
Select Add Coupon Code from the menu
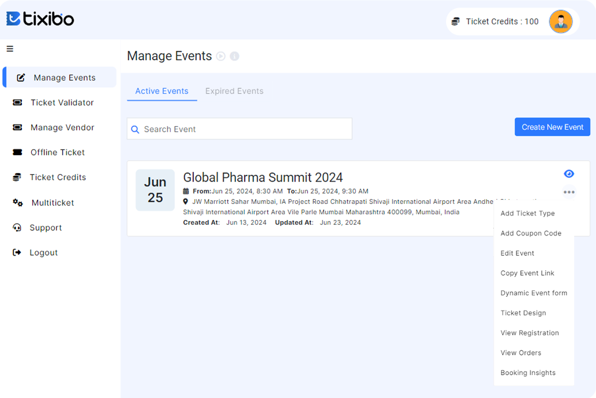pos(531,234)
